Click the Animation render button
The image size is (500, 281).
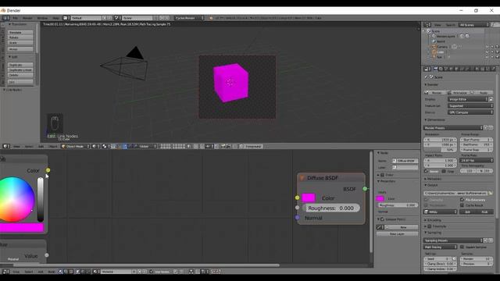(458, 92)
